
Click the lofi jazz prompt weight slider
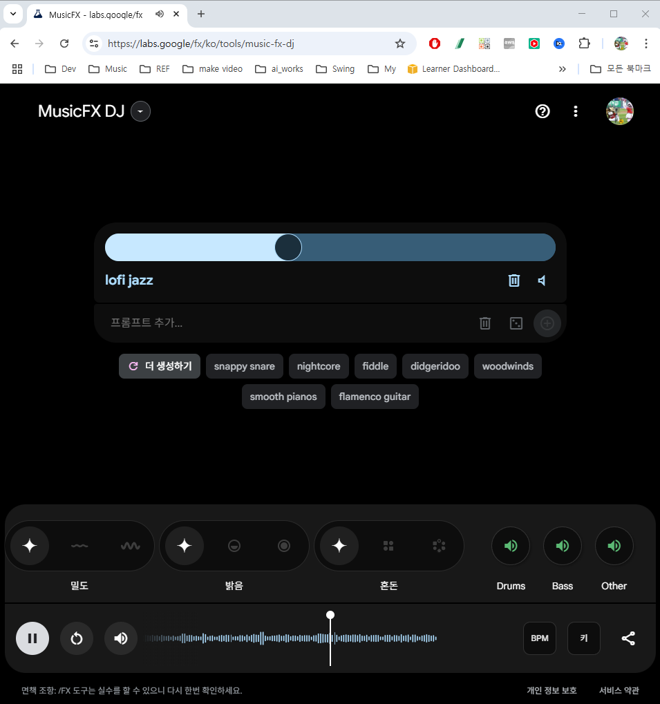tap(330, 247)
